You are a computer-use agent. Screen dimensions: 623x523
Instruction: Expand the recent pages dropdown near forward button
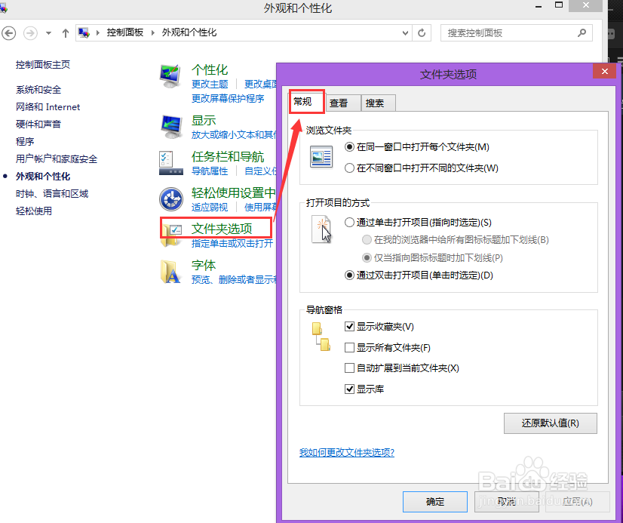(48, 33)
